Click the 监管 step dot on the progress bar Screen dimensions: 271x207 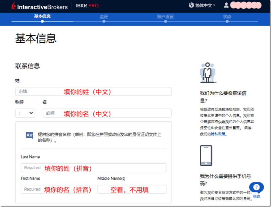pos(104,20)
